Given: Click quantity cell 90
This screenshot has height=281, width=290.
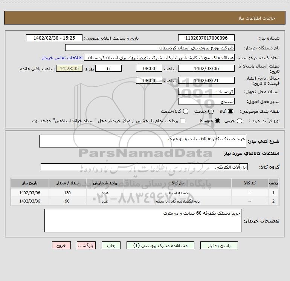Looking at the screenshot, I should 67,201.
